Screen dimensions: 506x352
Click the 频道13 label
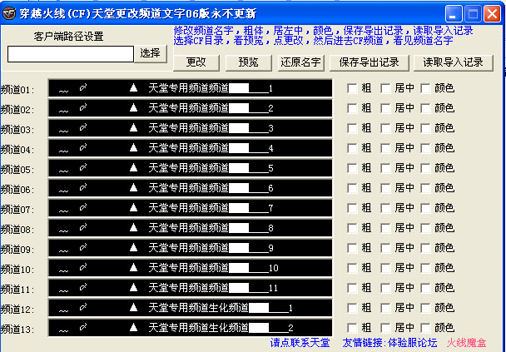(17, 330)
